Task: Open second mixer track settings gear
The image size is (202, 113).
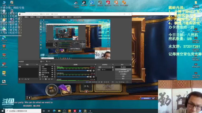Action: [x=94, y=77]
